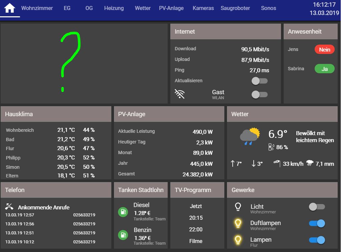Click the Benzin price 1.36 €

coord(142,238)
